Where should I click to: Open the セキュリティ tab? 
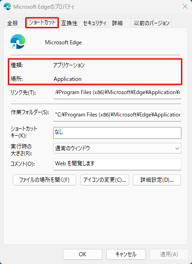[x=94, y=23]
